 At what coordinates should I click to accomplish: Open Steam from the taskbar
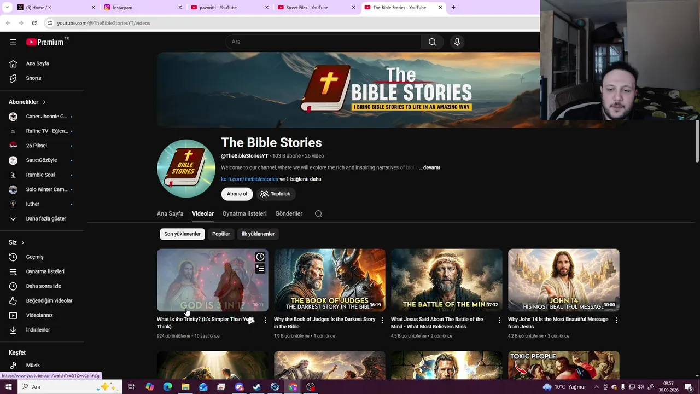(256, 387)
